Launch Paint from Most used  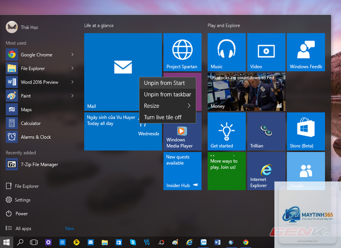tap(26, 96)
